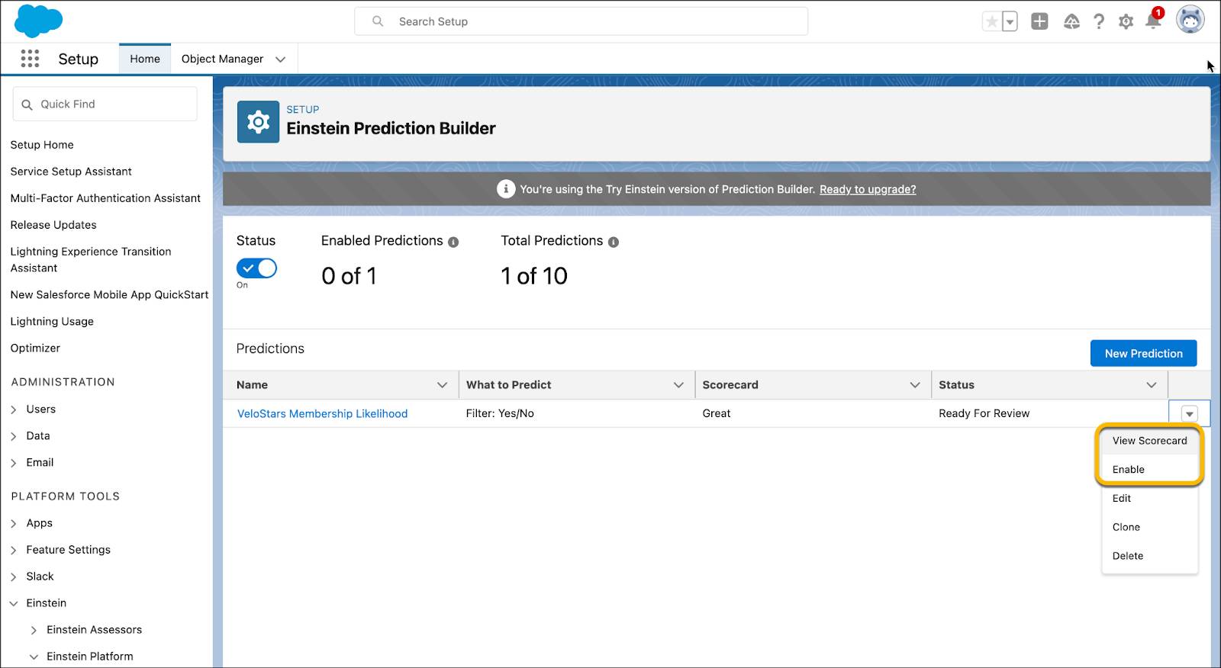
Task: Click the magnifier icon in Search Setup
Action: point(378,21)
